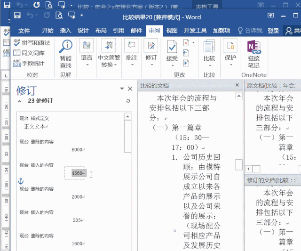Select the inserted content 203 entry
This screenshot has width=301, height=251.
coord(78,220)
